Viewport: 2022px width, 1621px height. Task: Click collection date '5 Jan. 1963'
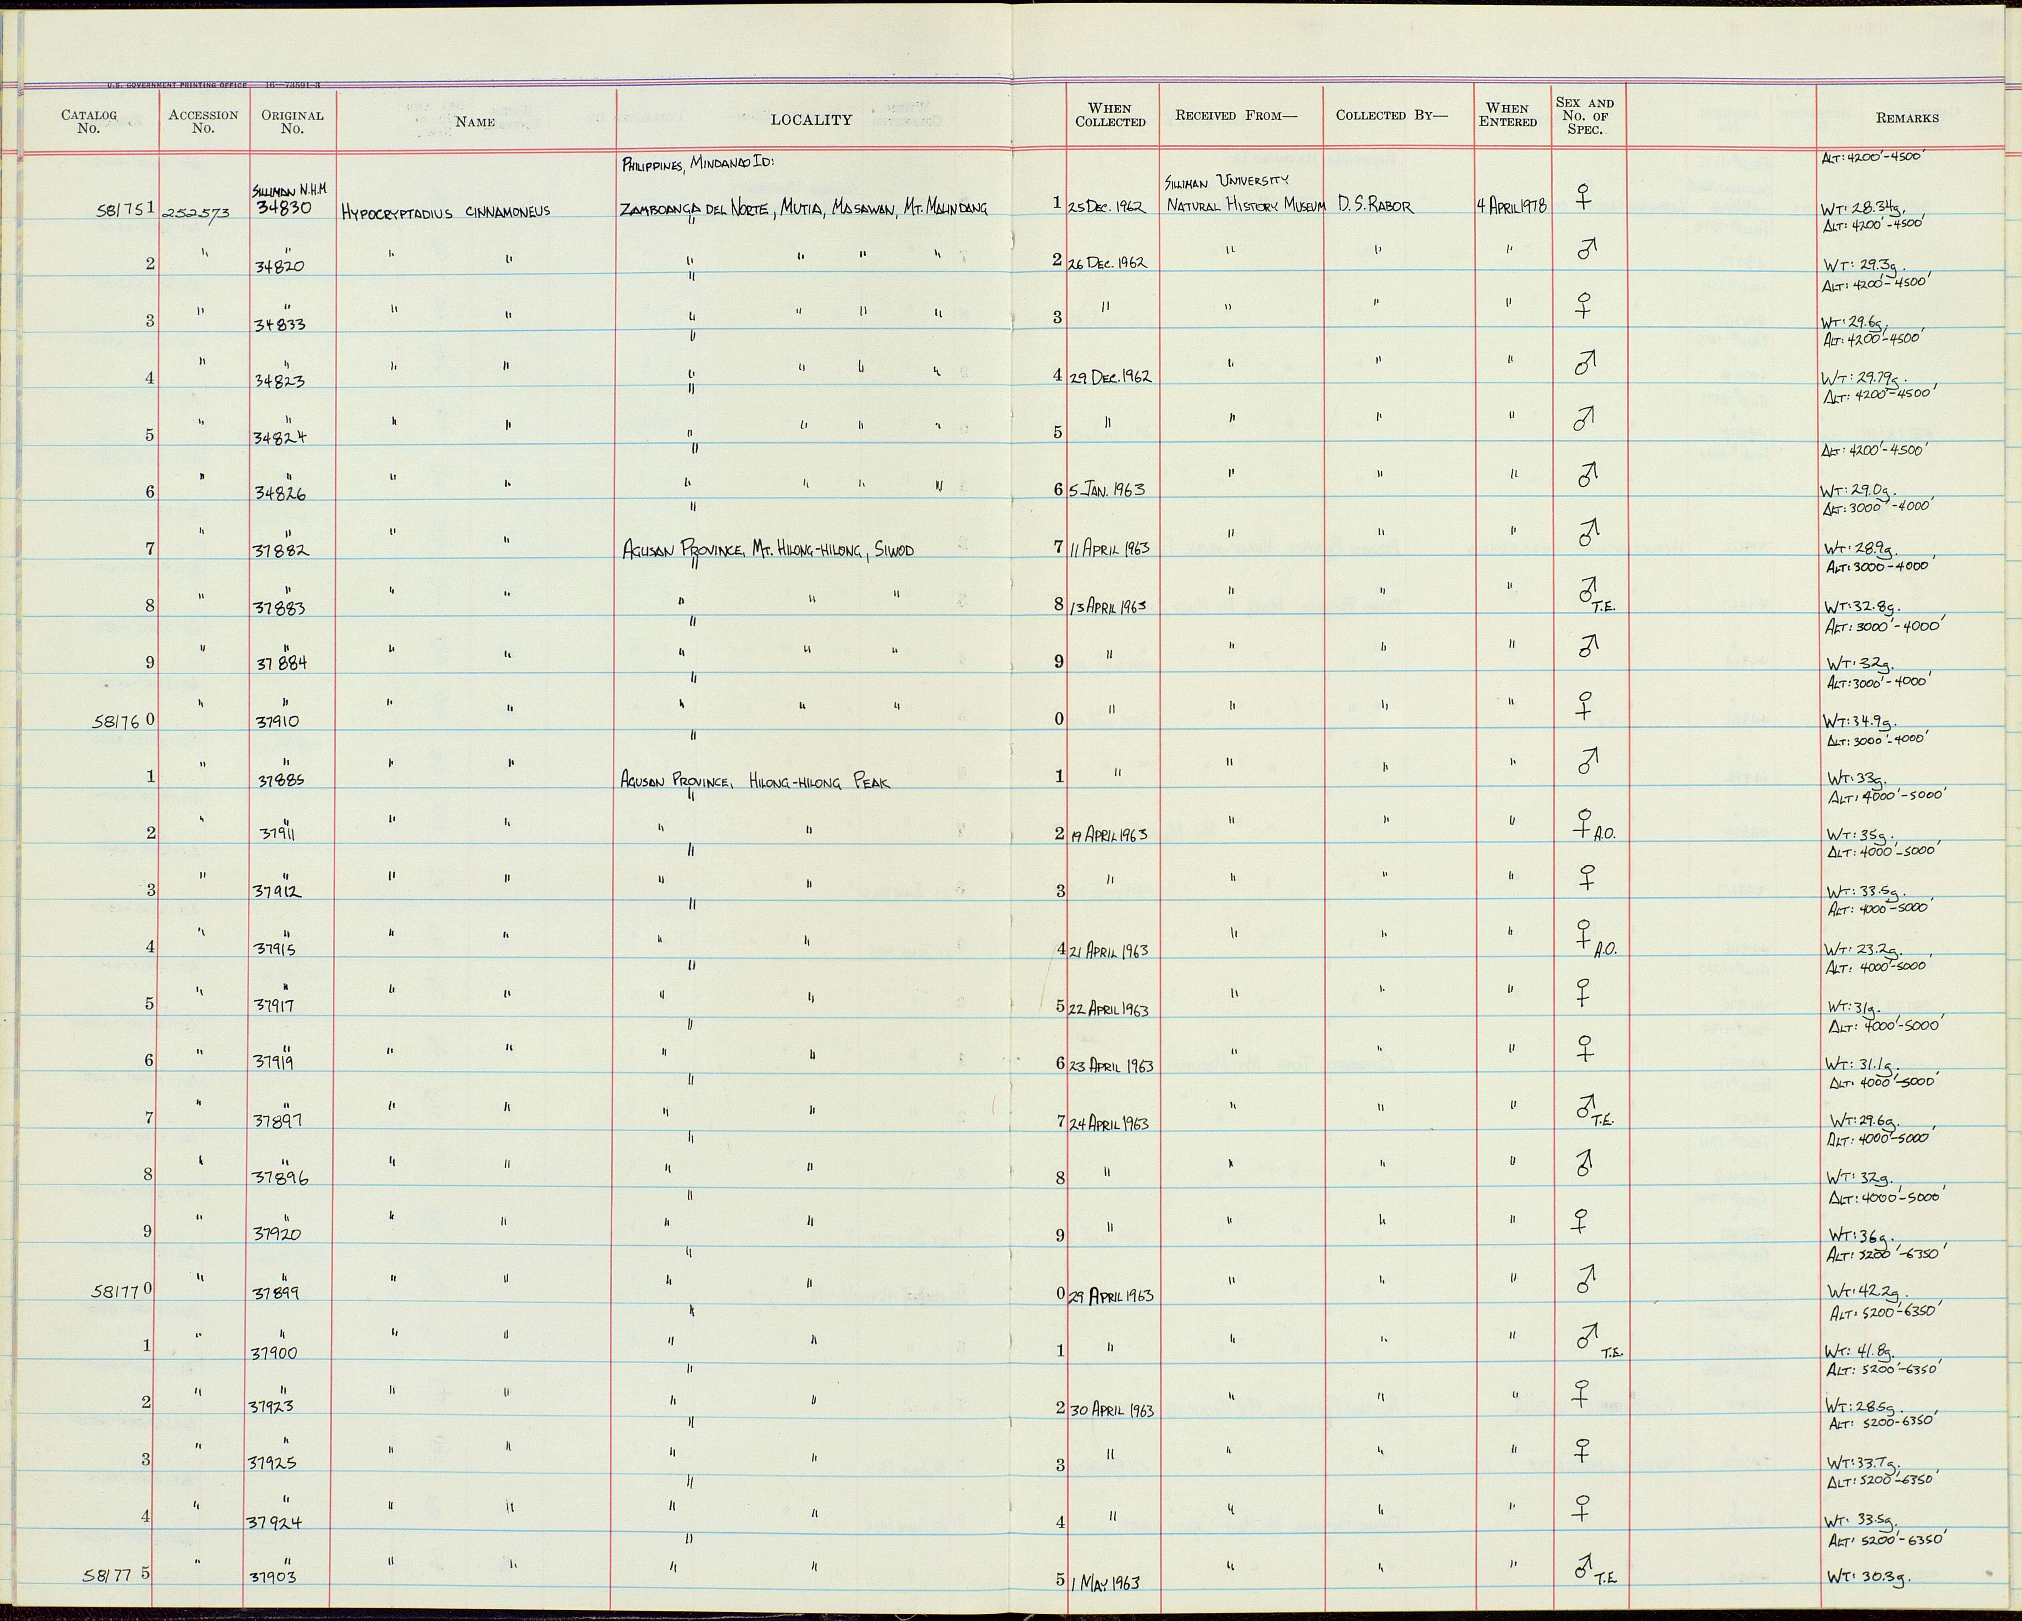[1107, 490]
